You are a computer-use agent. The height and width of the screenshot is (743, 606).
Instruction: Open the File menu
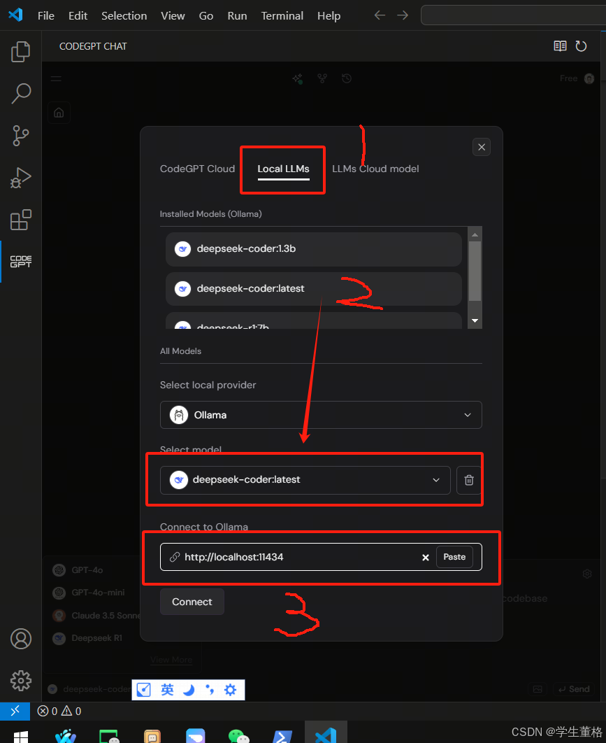46,15
